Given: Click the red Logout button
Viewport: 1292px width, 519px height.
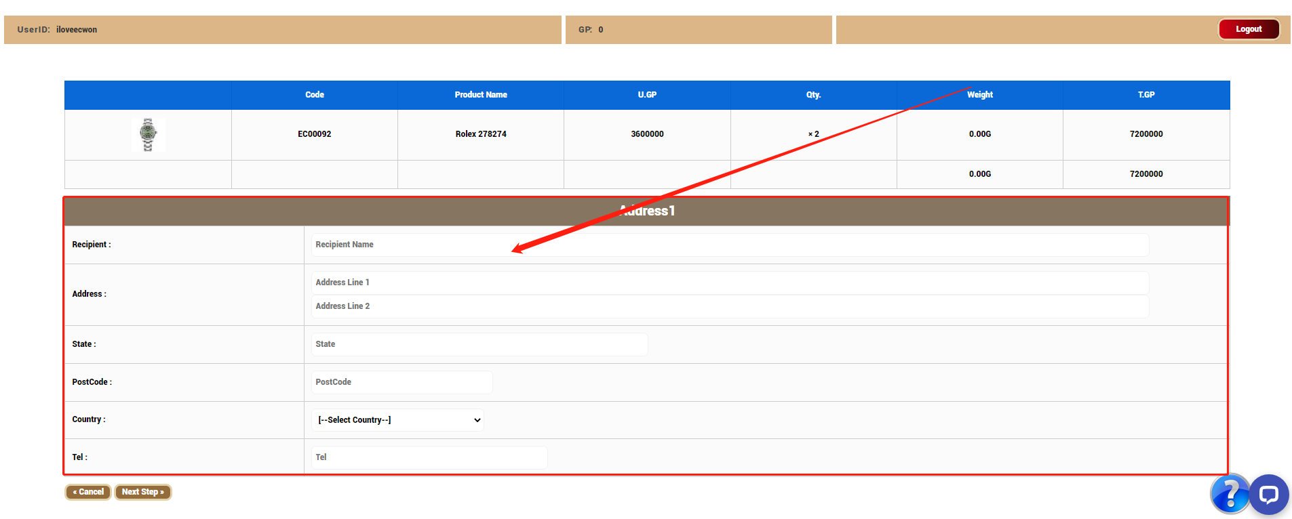Looking at the screenshot, I should point(1248,29).
